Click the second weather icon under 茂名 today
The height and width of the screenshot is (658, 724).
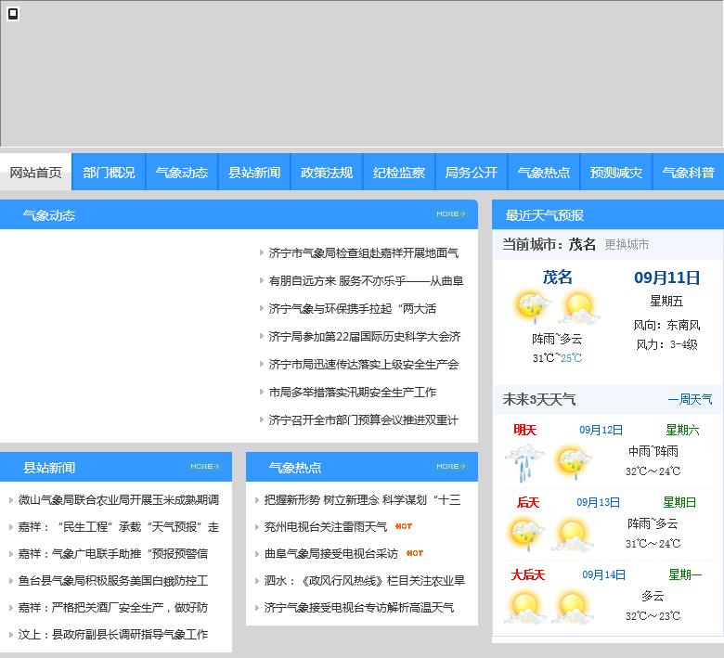(576, 307)
